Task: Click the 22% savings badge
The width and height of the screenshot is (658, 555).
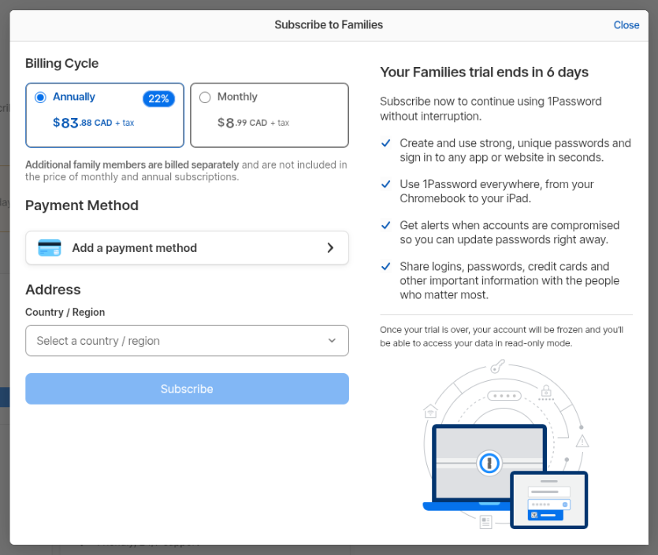Action: point(158,98)
